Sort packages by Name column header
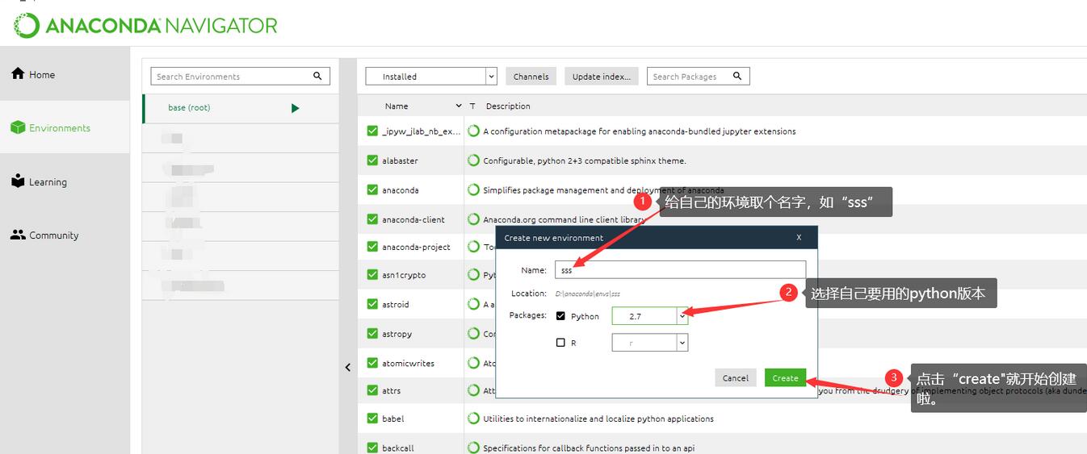The width and height of the screenshot is (1087, 454). (397, 106)
